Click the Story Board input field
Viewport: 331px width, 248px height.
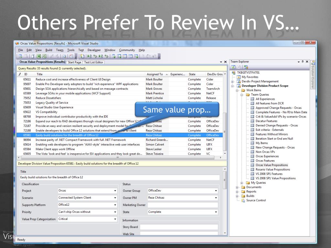179,227
